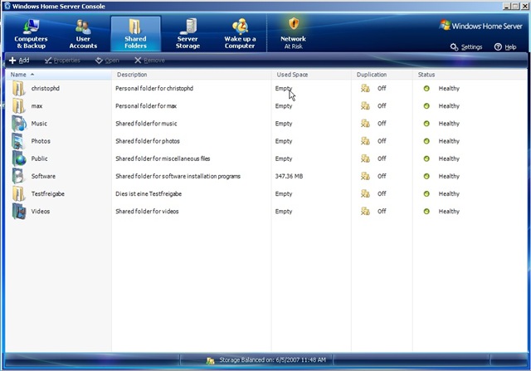Close the Windows Home Server Console window
This screenshot has width=531, height=371.
(524, 6)
